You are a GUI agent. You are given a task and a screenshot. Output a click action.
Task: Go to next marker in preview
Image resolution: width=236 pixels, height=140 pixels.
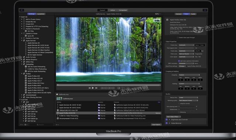[96, 88]
